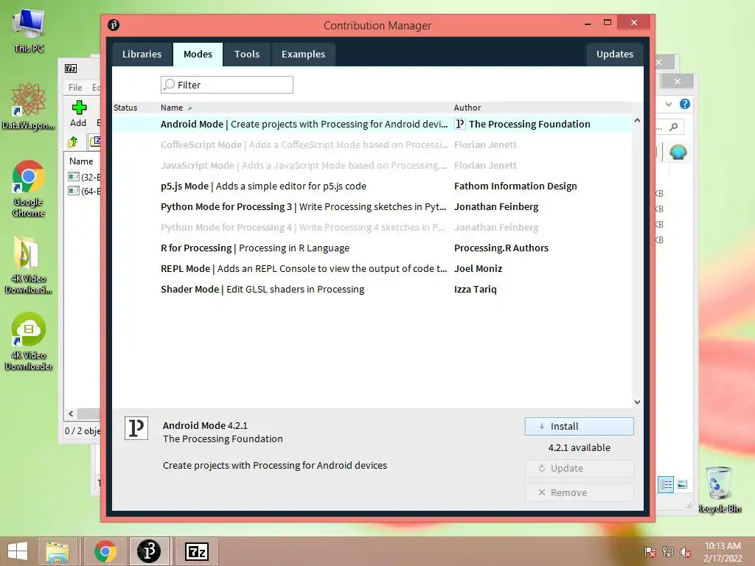
Task: Click the 7-Zip horizontal scroll left arrow
Action: (72, 414)
